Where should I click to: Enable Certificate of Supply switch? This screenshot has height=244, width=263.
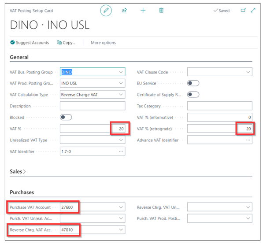tap(193, 95)
